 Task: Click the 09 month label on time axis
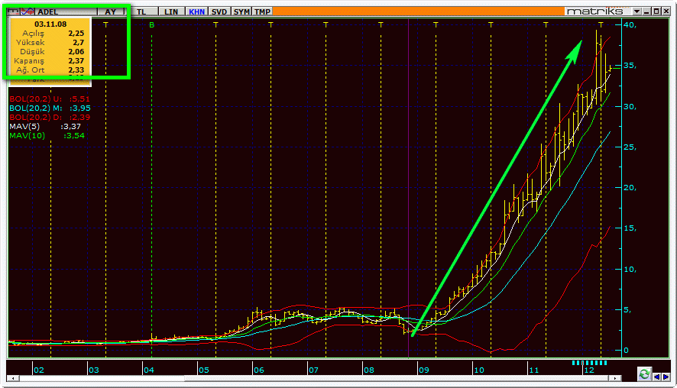coord(424,370)
